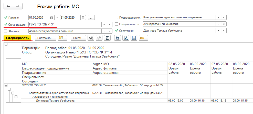This screenshot has width=253, height=114.
Task: Open calendar for start date 01.05.2020
Action: click(x=51, y=18)
